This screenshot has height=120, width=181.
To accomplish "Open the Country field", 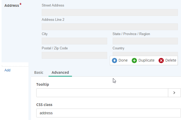I will 145,54.
